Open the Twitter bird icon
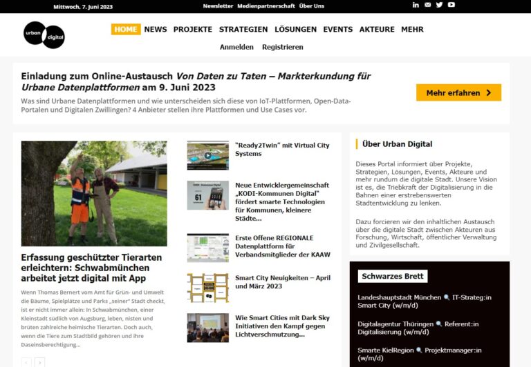The image size is (531, 367). pyautogui.click(x=439, y=5)
